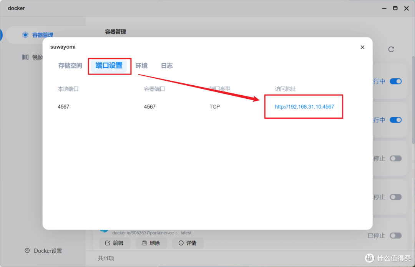The width and height of the screenshot is (415, 267).
Task: Open the 日志 tab
Action: (x=167, y=66)
